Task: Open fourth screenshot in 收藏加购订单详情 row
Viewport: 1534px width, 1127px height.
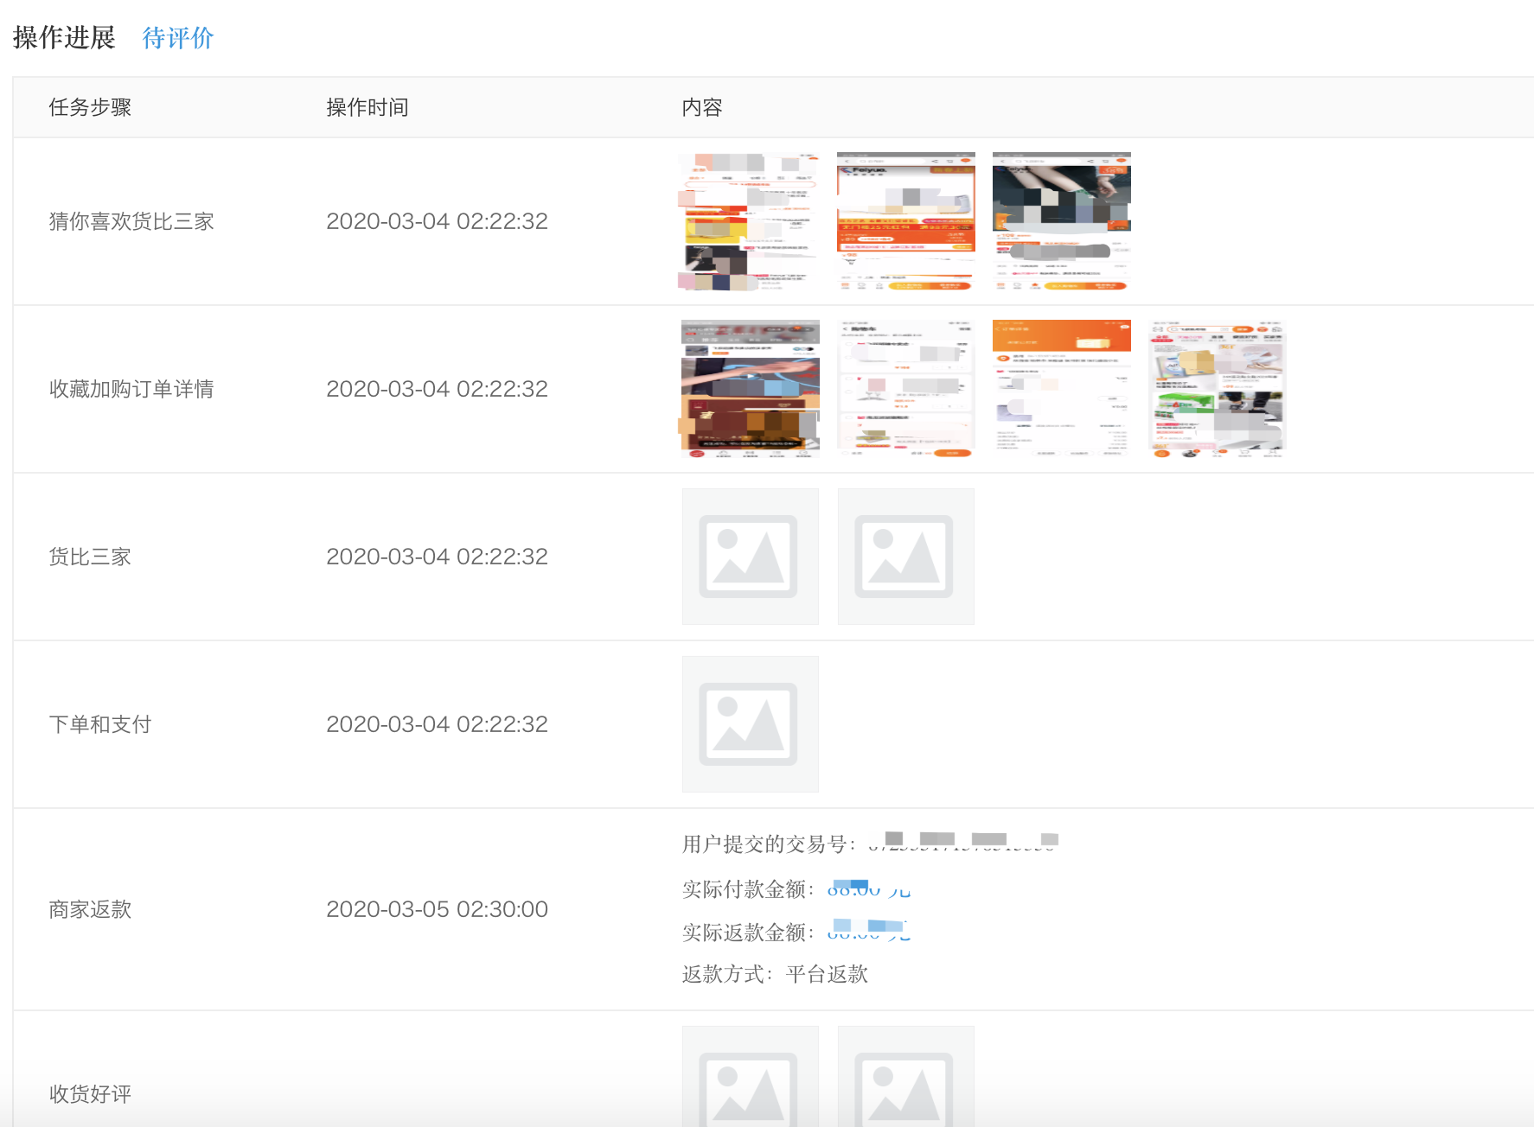Action: click(1217, 389)
